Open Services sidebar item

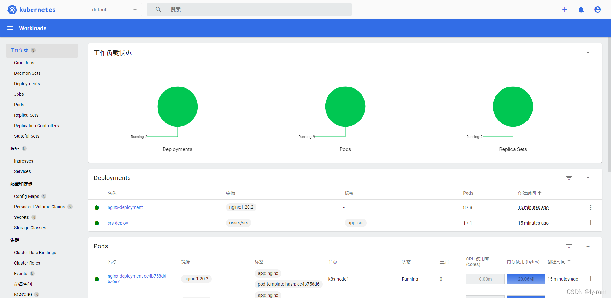[22, 171]
